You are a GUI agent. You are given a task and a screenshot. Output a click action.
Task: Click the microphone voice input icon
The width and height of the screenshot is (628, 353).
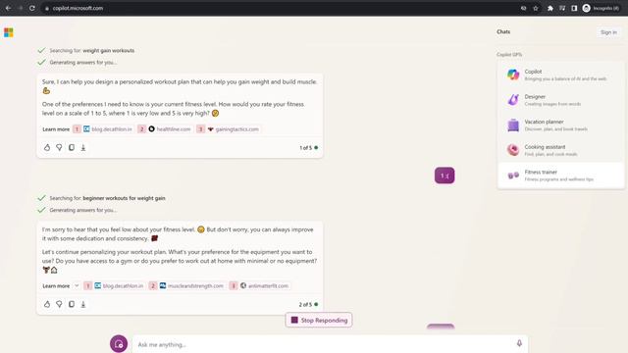pos(519,343)
